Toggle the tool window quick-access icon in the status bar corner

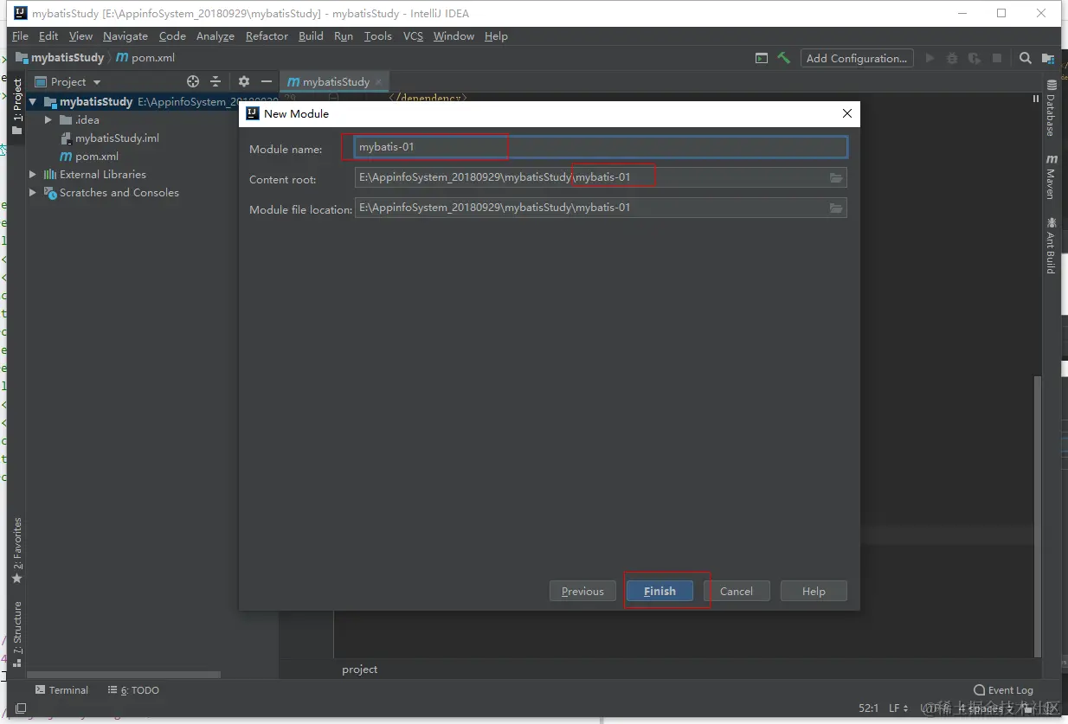(x=21, y=708)
